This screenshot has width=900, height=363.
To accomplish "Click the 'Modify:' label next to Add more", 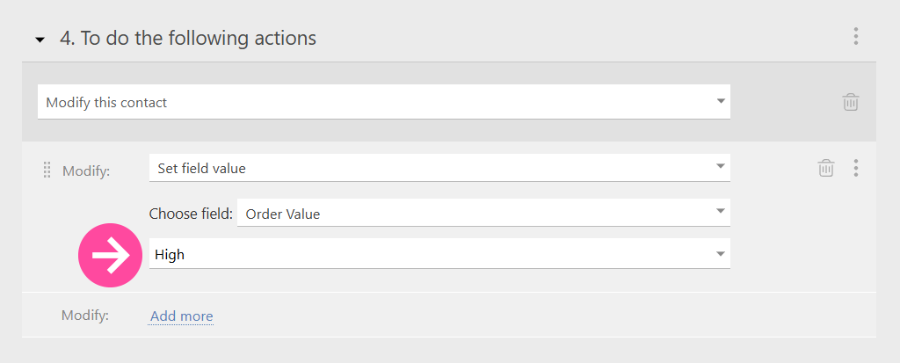I will coord(85,315).
